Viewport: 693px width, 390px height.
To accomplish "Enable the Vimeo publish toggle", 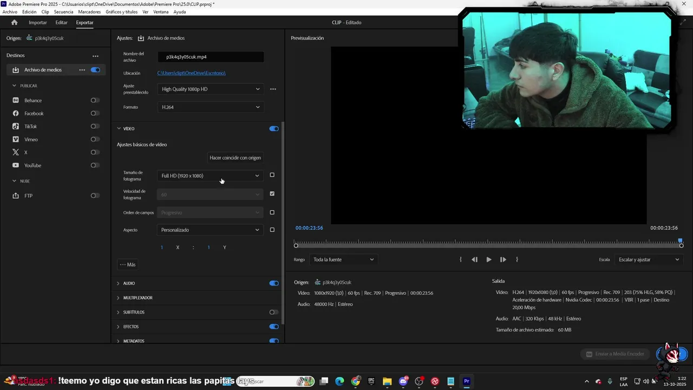I will click(95, 139).
